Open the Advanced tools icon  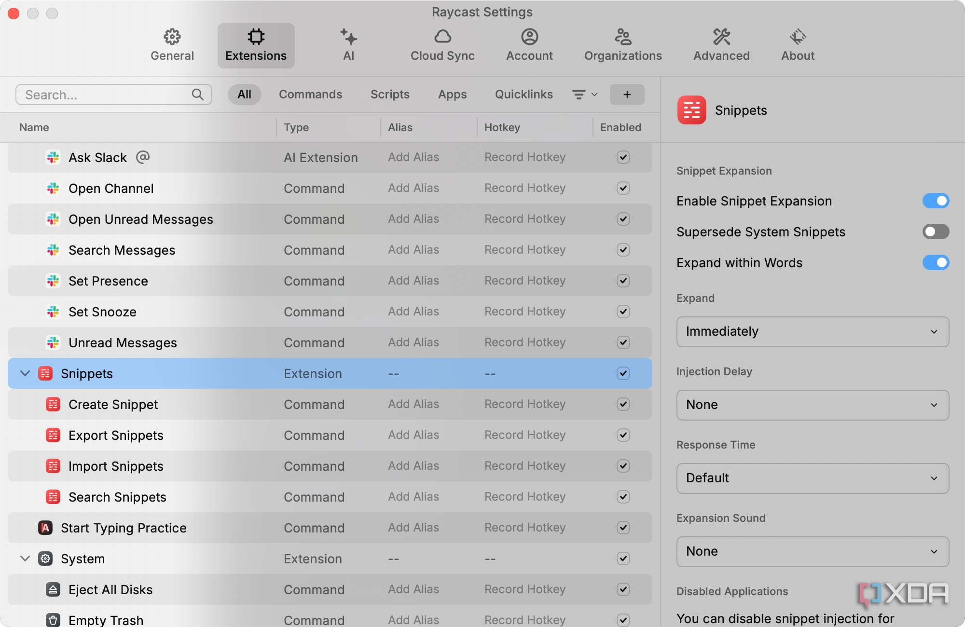(x=721, y=37)
